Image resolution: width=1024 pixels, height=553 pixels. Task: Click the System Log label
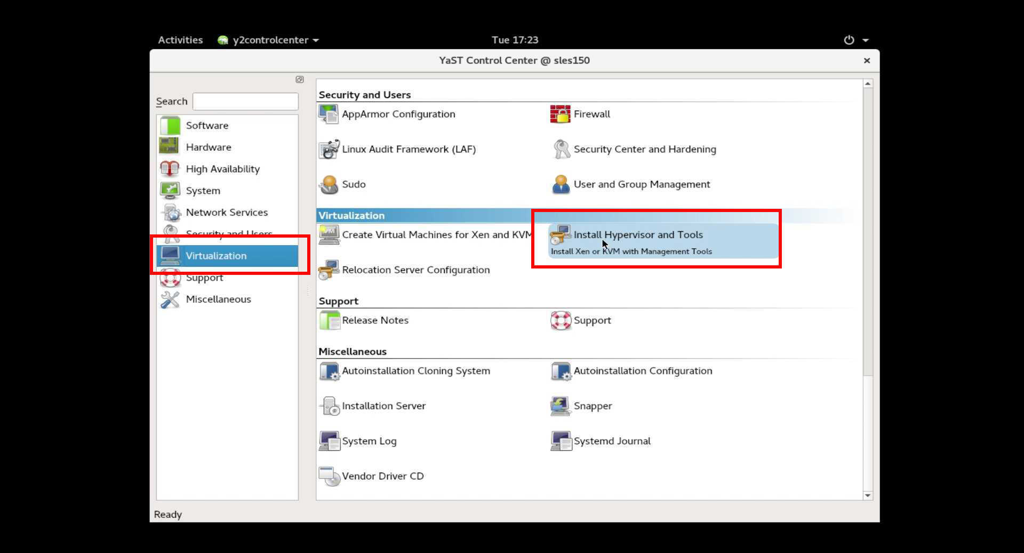click(369, 441)
